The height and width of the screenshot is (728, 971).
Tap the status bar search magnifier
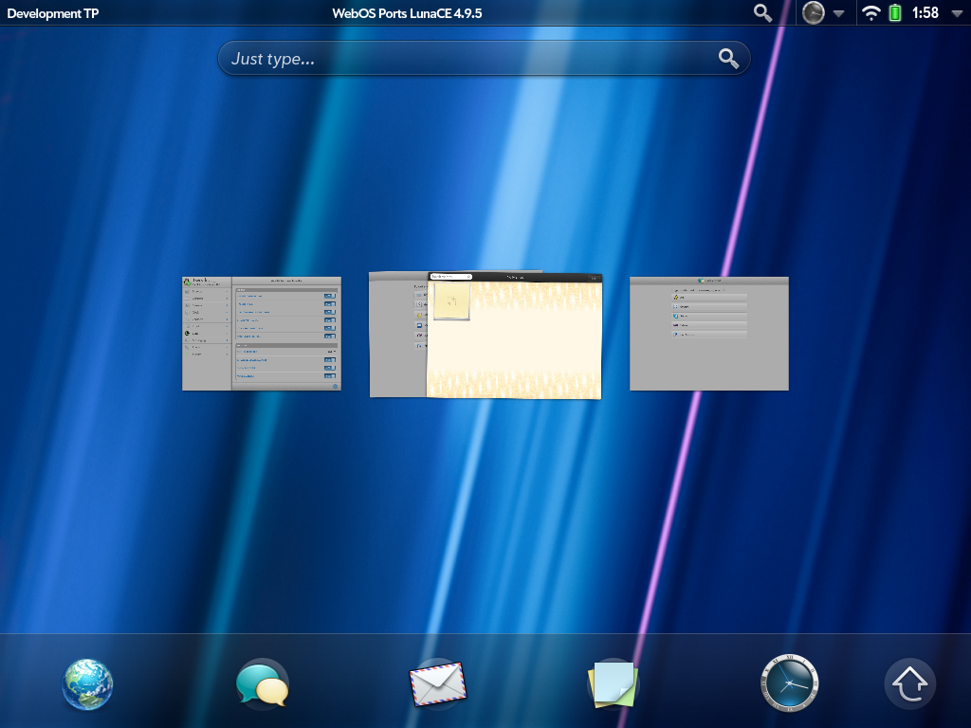(762, 12)
